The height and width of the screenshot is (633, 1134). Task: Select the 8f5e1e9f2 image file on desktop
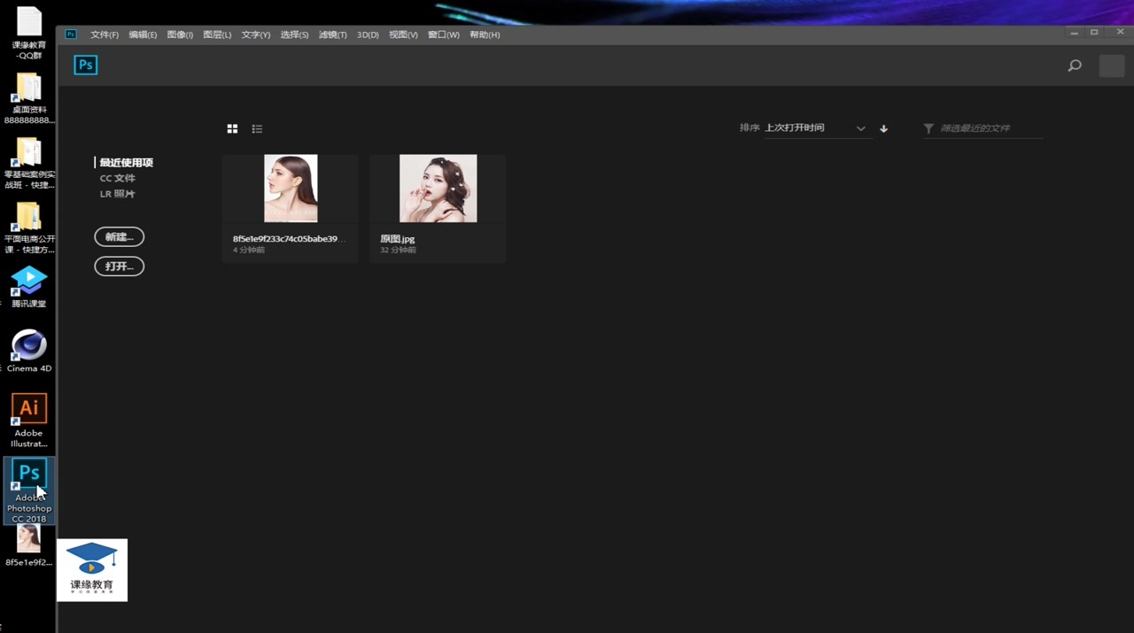tap(29, 545)
